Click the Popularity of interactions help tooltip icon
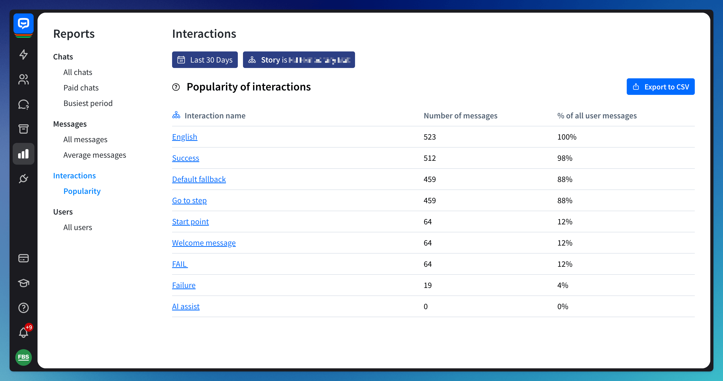The image size is (723, 381). tap(176, 87)
